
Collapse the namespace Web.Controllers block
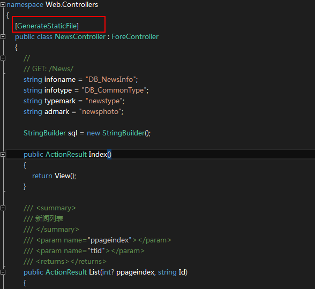click(3, 5)
